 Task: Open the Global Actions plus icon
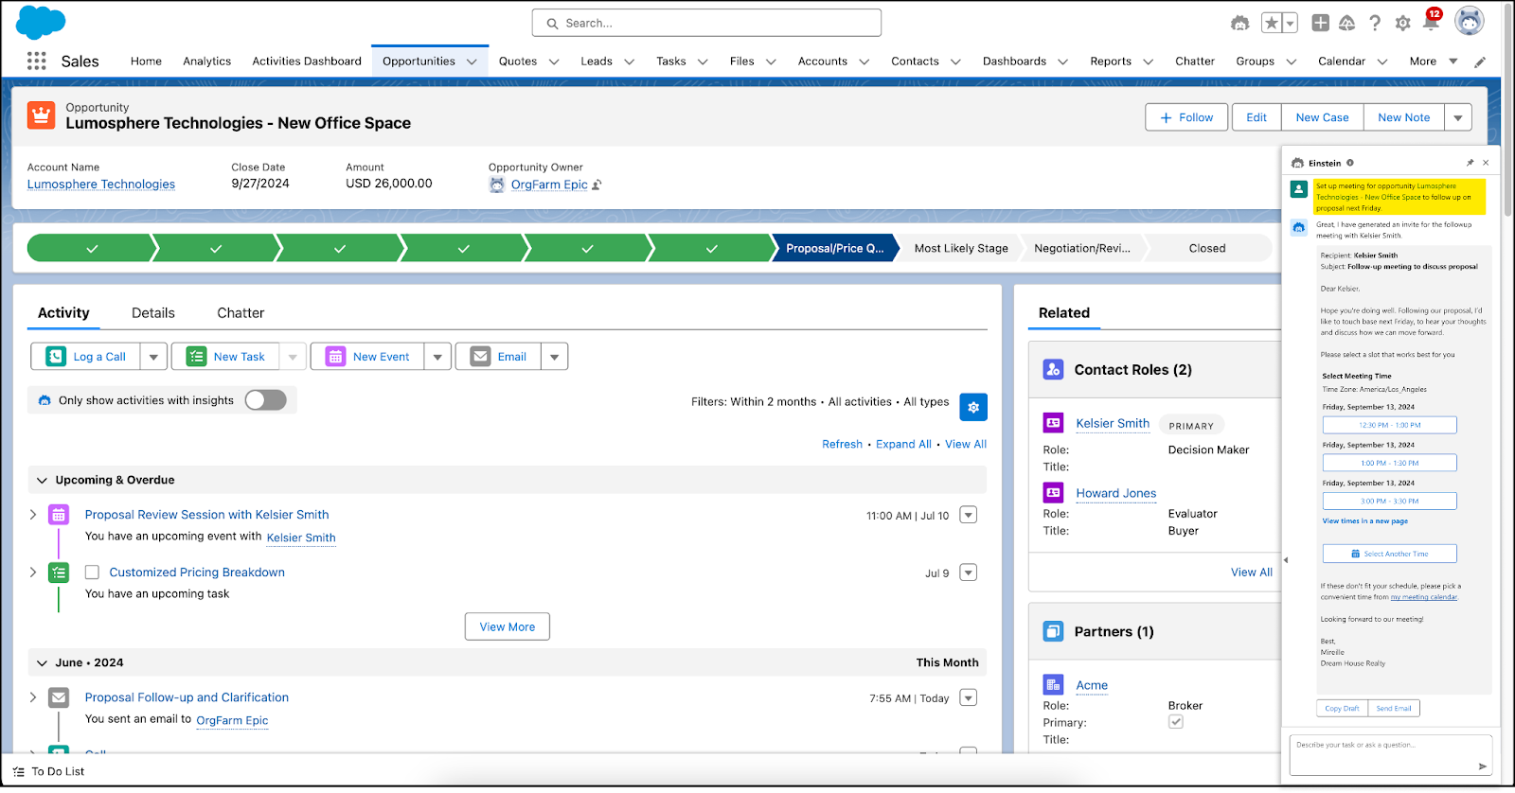tap(1320, 23)
